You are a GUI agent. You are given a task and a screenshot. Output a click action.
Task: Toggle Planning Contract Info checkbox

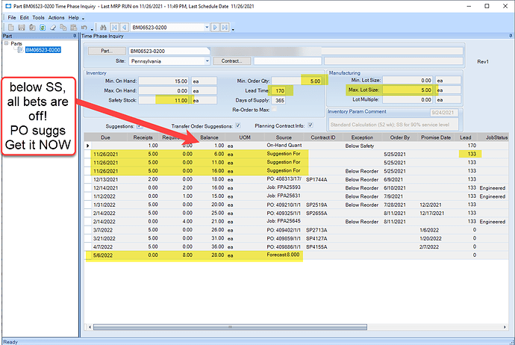coord(310,125)
